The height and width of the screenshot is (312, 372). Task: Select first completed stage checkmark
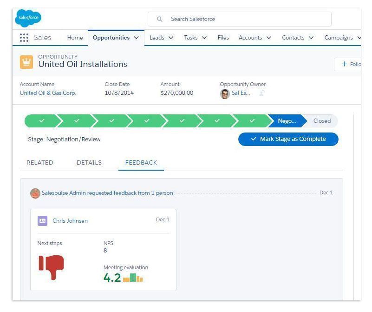42,120
